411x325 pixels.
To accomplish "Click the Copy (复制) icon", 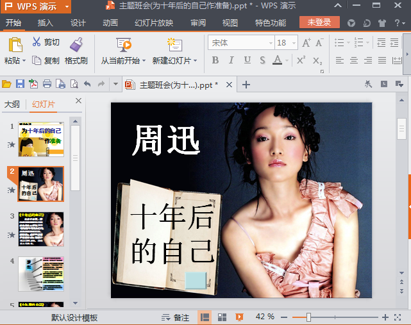I will coord(37,61).
